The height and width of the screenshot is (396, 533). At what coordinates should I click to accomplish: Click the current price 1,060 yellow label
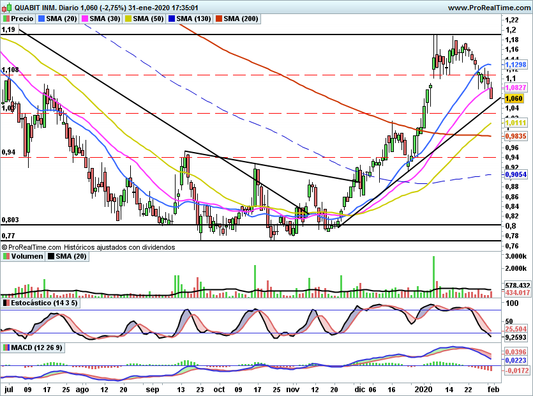pyautogui.click(x=514, y=98)
